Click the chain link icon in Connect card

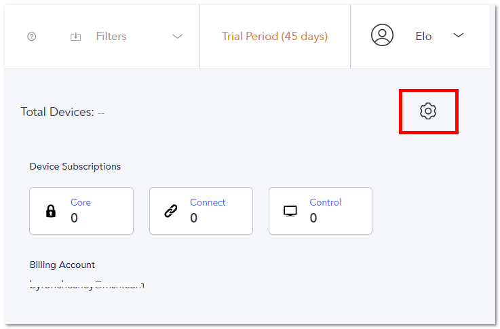coord(171,211)
